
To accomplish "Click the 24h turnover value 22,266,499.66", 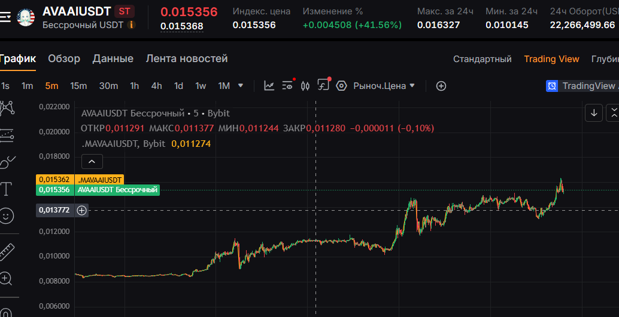I will (x=582, y=25).
